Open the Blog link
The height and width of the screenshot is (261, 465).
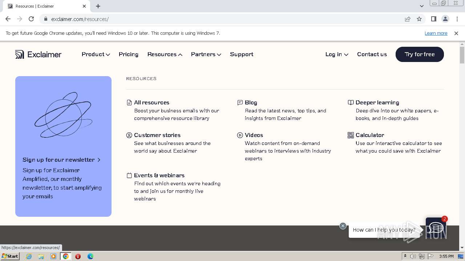point(251,103)
